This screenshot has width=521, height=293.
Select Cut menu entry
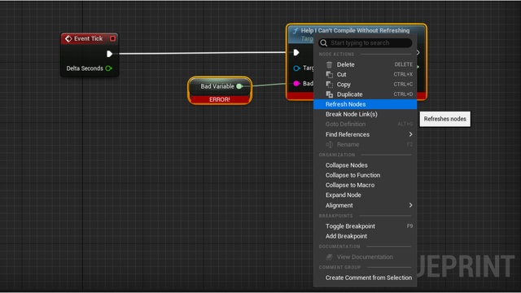366,74
